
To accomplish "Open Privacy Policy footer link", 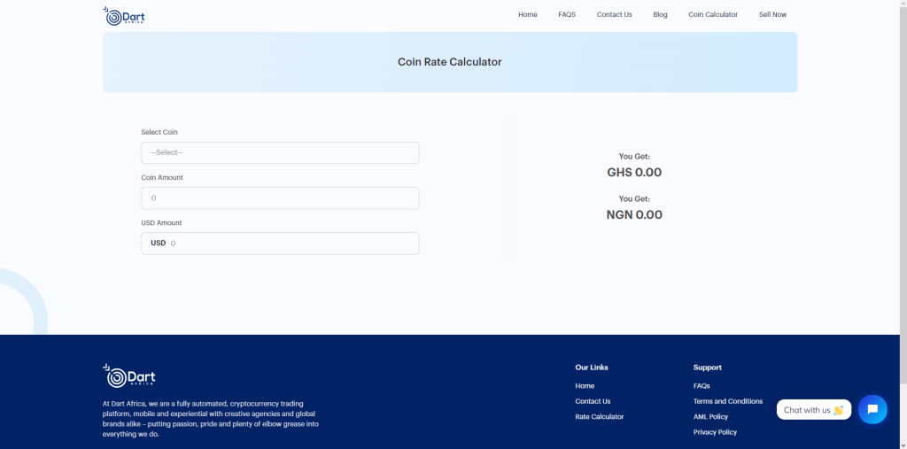I will click(x=715, y=432).
